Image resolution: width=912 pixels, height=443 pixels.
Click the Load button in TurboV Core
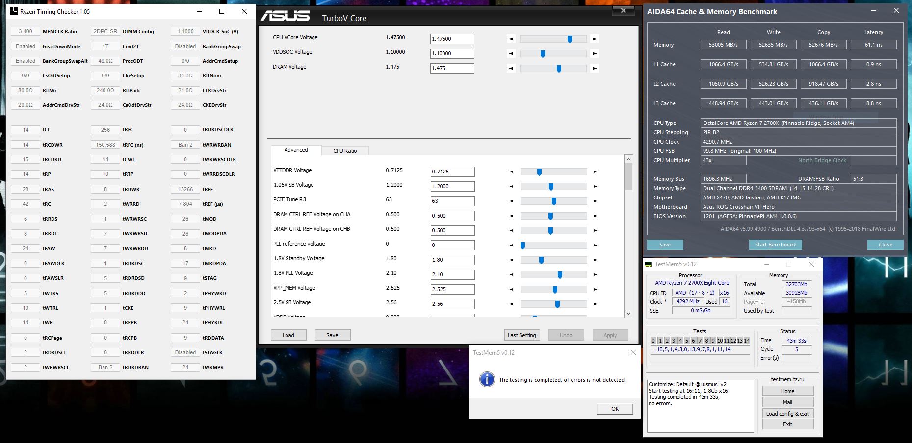point(288,335)
